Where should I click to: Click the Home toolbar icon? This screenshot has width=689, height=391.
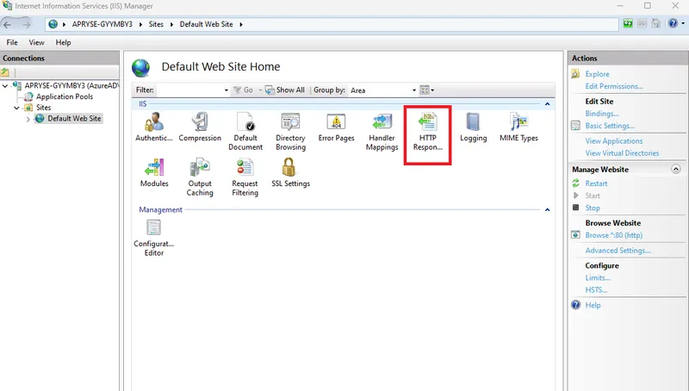pos(656,24)
